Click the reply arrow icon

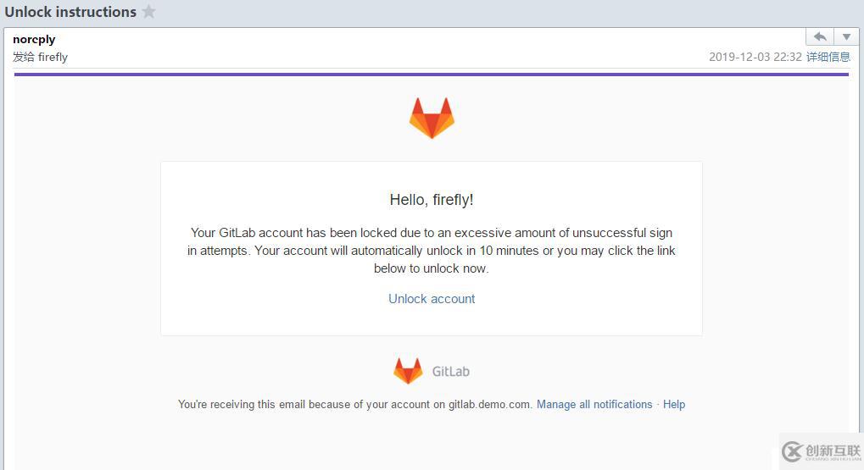(x=820, y=37)
